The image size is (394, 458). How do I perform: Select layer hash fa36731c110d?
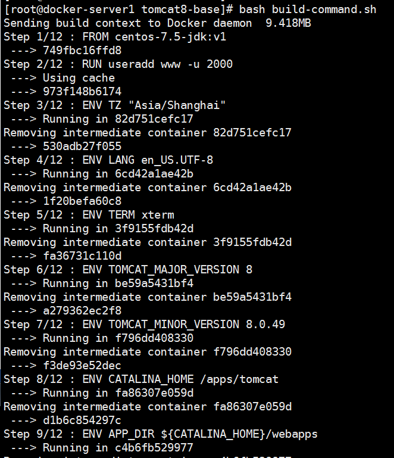pyautogui.click(x=82, y=256)
